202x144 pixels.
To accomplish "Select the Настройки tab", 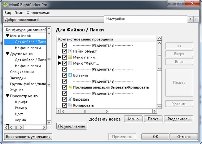I will tap(146, 19).
